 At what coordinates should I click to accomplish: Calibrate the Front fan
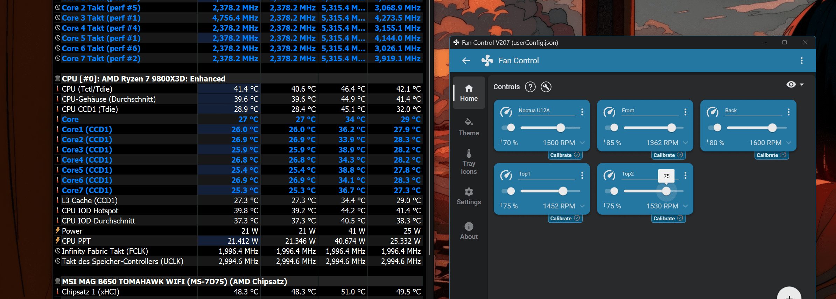coord(668,155)
